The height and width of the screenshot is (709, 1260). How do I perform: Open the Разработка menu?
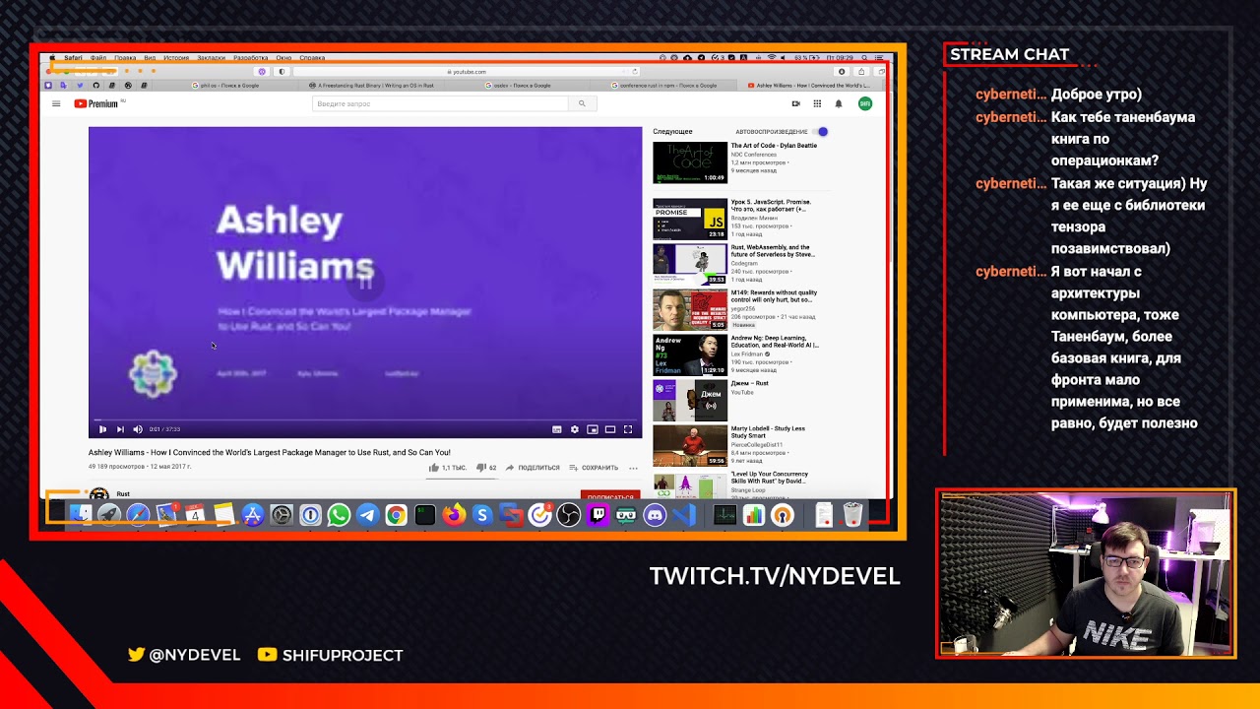[251, 58]
